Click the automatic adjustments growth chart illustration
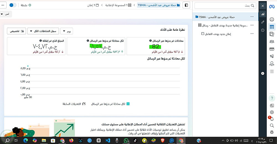 coord(64,128)
